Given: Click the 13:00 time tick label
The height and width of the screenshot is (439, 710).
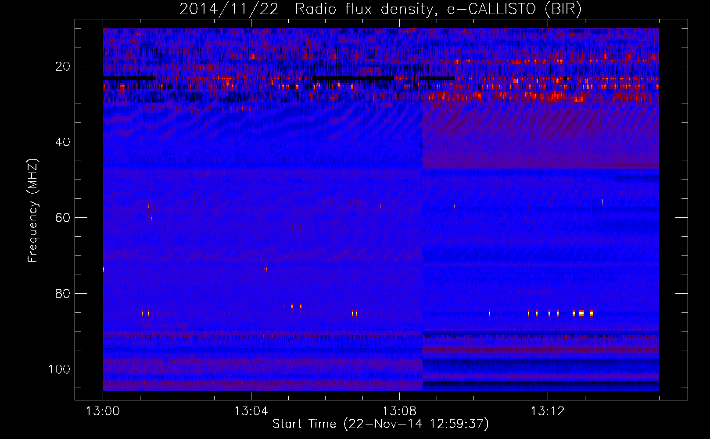Looking at the screenshot, I should coord(103,411).
